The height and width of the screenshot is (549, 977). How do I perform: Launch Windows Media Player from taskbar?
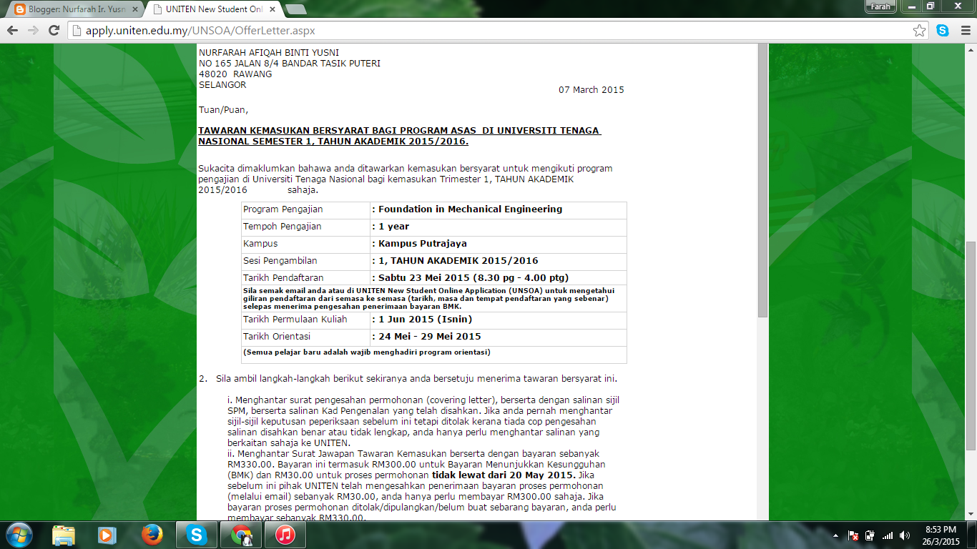click(107, 535)
